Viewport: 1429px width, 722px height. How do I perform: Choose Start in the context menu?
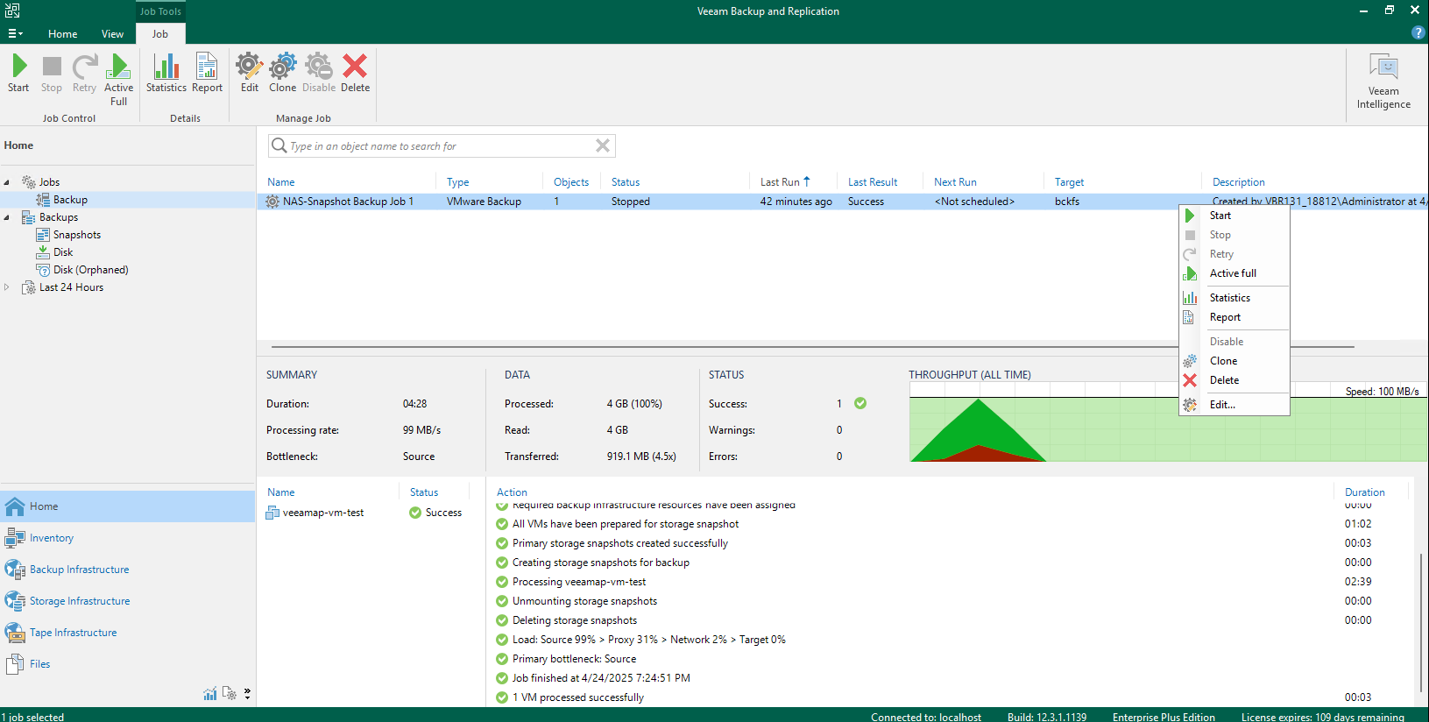coord(1234,216)
